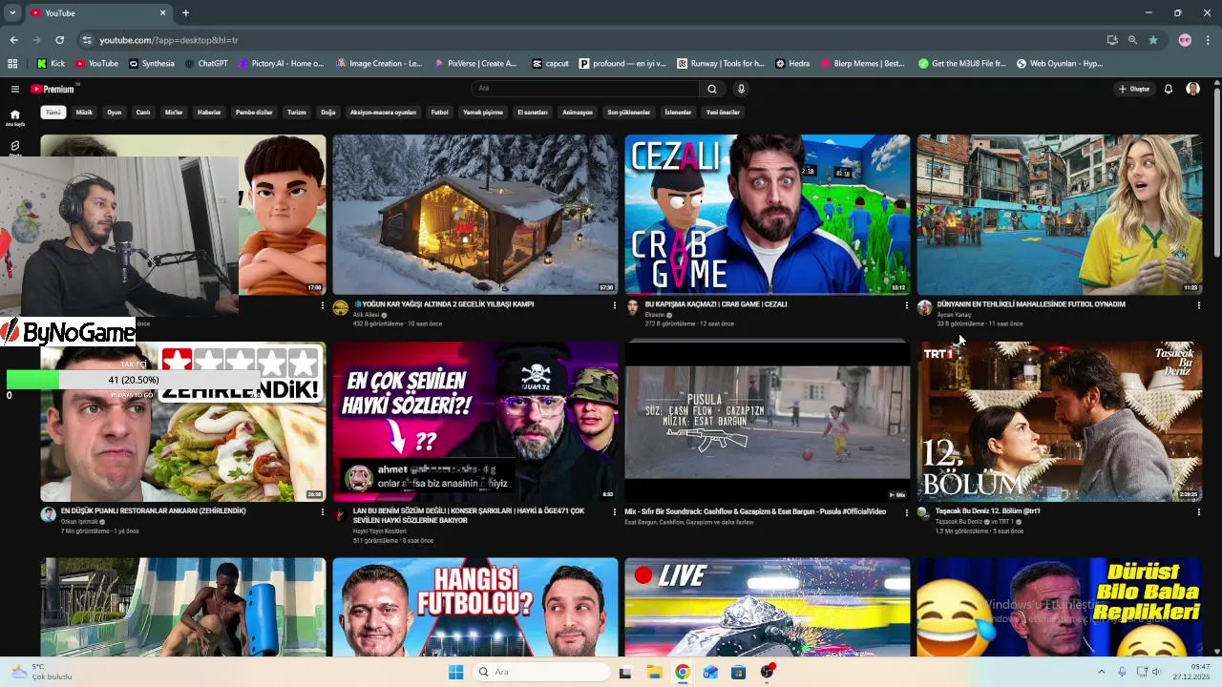Image resolution: width=1222 pixels, height=687 pixels.
Task: Open the YouTube notifications bell
Action: pyautogui.click(x=1169, y=89)
